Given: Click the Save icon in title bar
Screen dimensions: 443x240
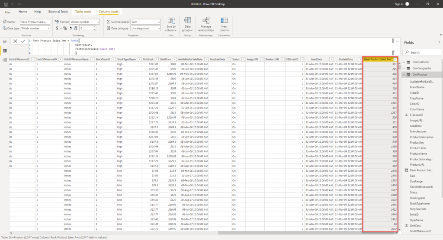Looking at the screenshot, I should point(5,4).
